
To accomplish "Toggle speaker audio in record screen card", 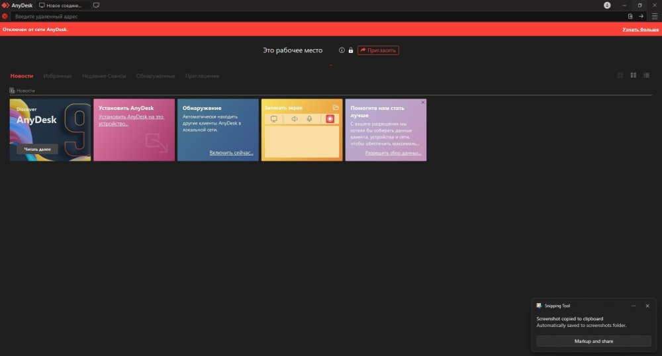I will [295, 119].
